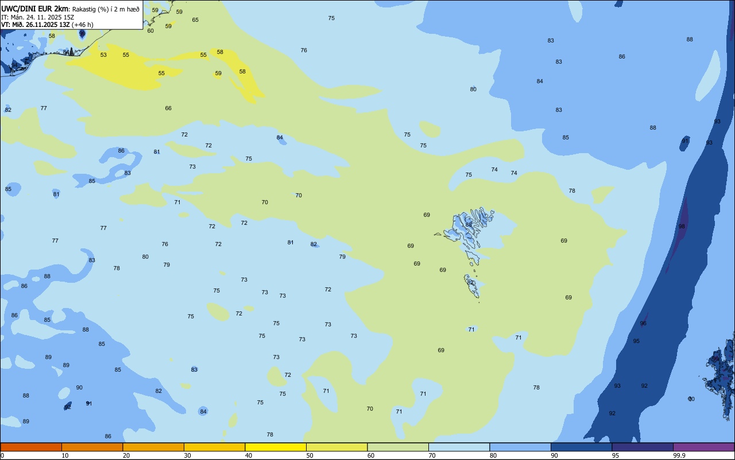Click the map title 'UWC/DINI EUR 2km'
Viewport: 735px width, 460px height.
tap(35, 9)
